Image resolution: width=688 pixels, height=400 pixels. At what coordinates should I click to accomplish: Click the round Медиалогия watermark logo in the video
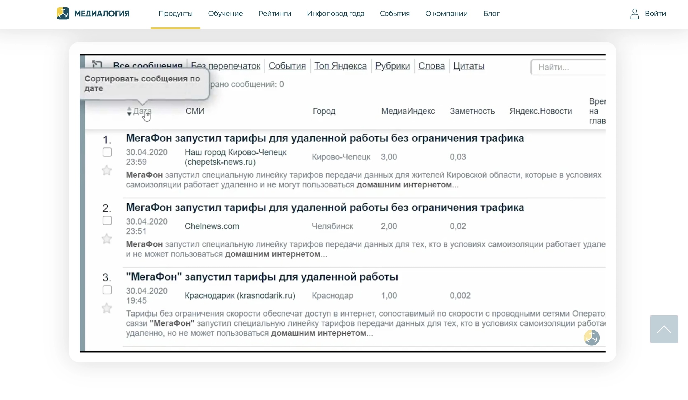(591, 337)
